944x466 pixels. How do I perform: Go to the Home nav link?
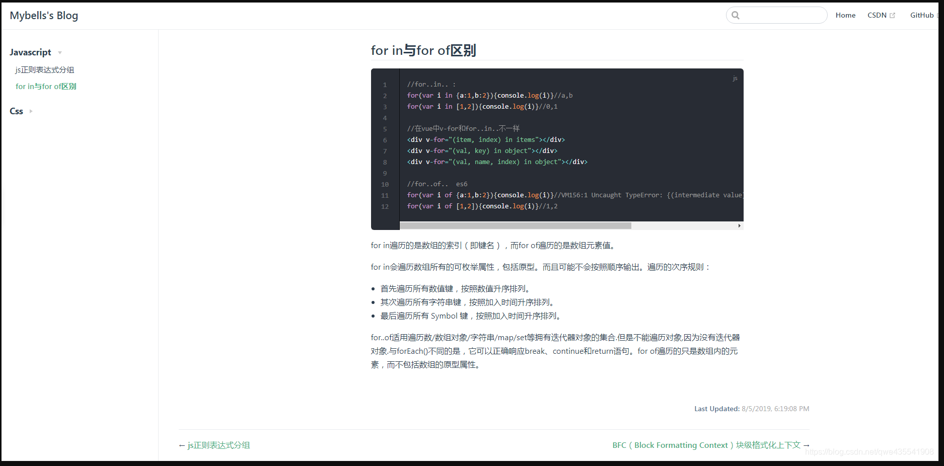click(845, 15)
